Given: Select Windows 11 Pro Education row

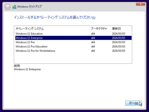Looking at the screenshot, I should coord(73,46).
